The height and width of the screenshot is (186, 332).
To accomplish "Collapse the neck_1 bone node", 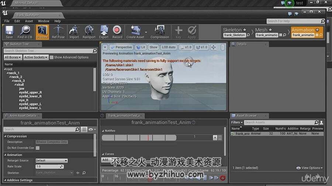I will click(x=7, y=73).
